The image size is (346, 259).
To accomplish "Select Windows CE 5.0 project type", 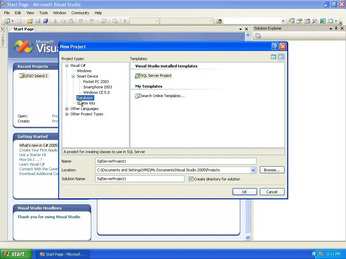I will pos(96,92).
